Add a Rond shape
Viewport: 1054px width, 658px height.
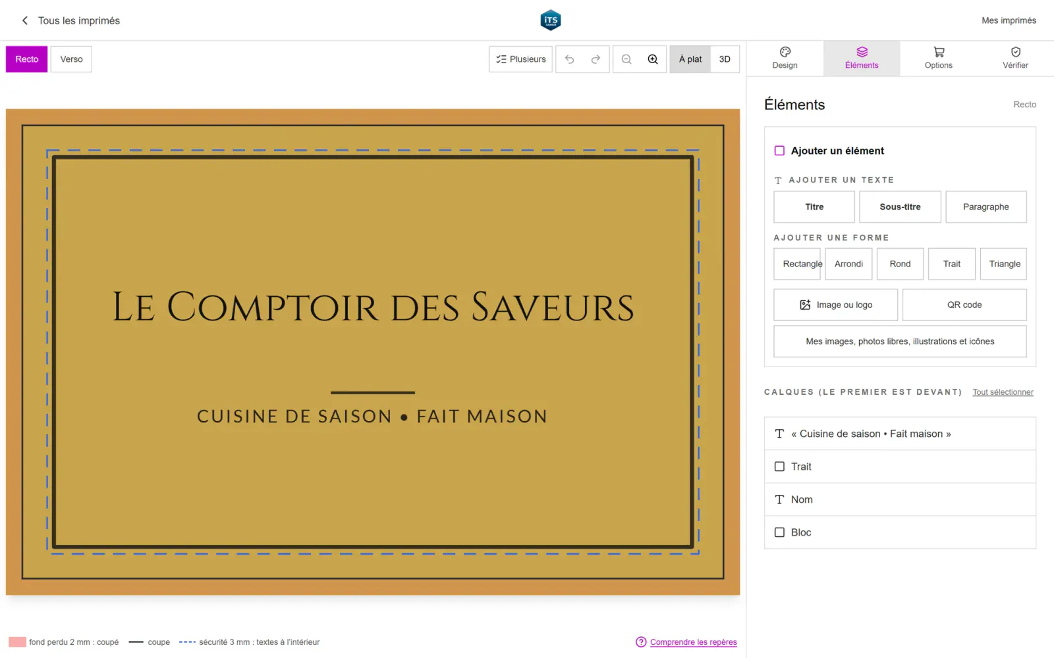(900, 264)
